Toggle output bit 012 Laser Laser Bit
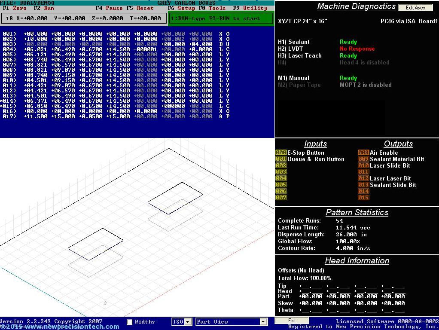The image size is (439, 330). click(x=363, y=178)
